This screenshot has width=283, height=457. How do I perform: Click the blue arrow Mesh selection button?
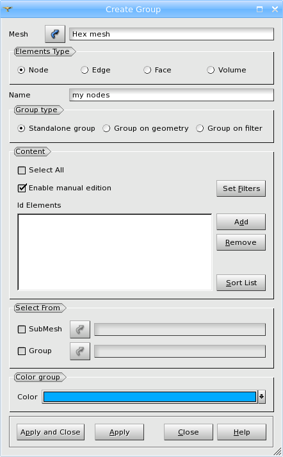tap(55, 34)
